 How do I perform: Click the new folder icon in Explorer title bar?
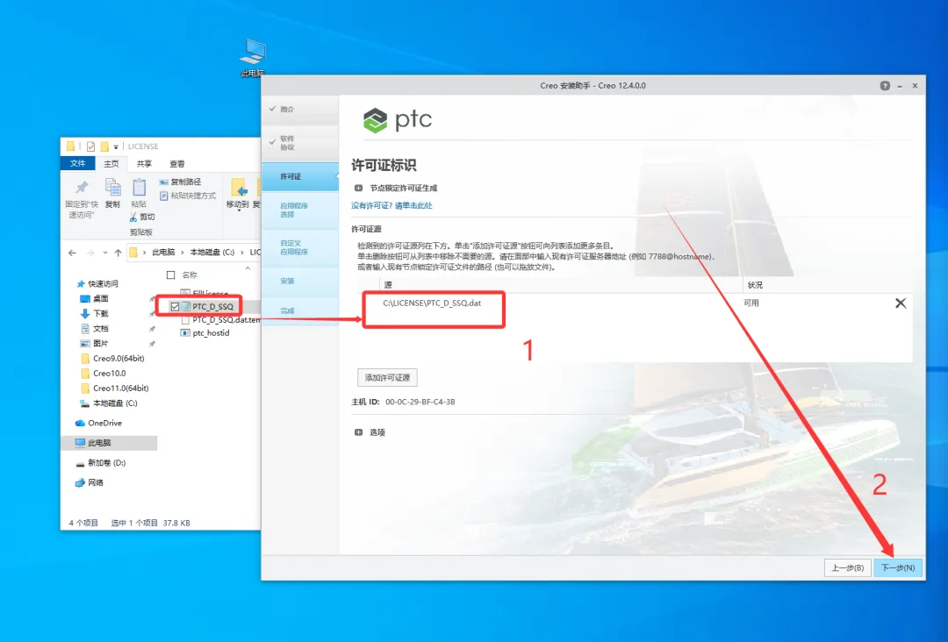(x=104, y=146)
